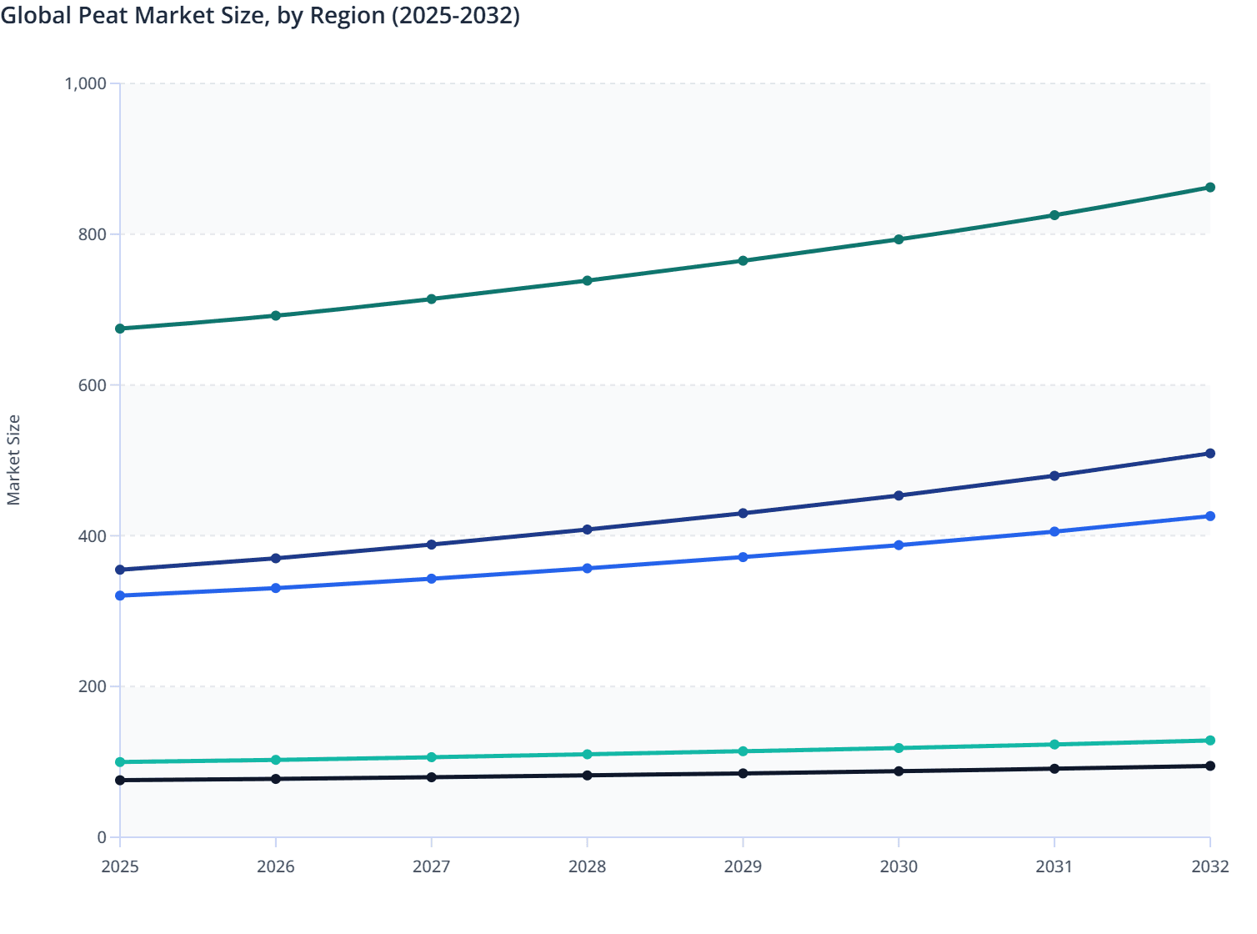Pick the navy blue line's 2032 endpoint
Screen dimensions: 1257x934
click(1209, 454)
